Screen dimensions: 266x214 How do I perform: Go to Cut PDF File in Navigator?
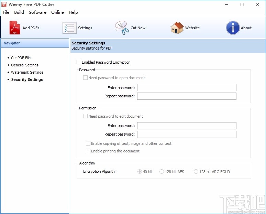click(21, 58)
